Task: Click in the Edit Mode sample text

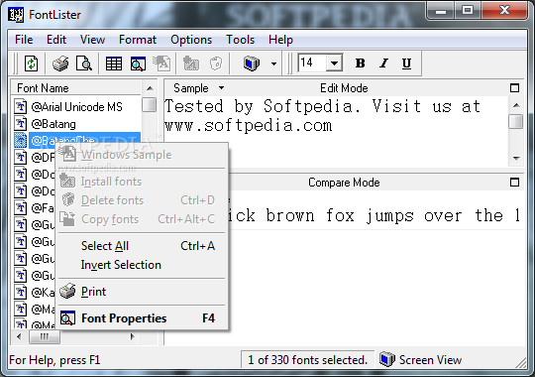Action: (x=322, y=116)
